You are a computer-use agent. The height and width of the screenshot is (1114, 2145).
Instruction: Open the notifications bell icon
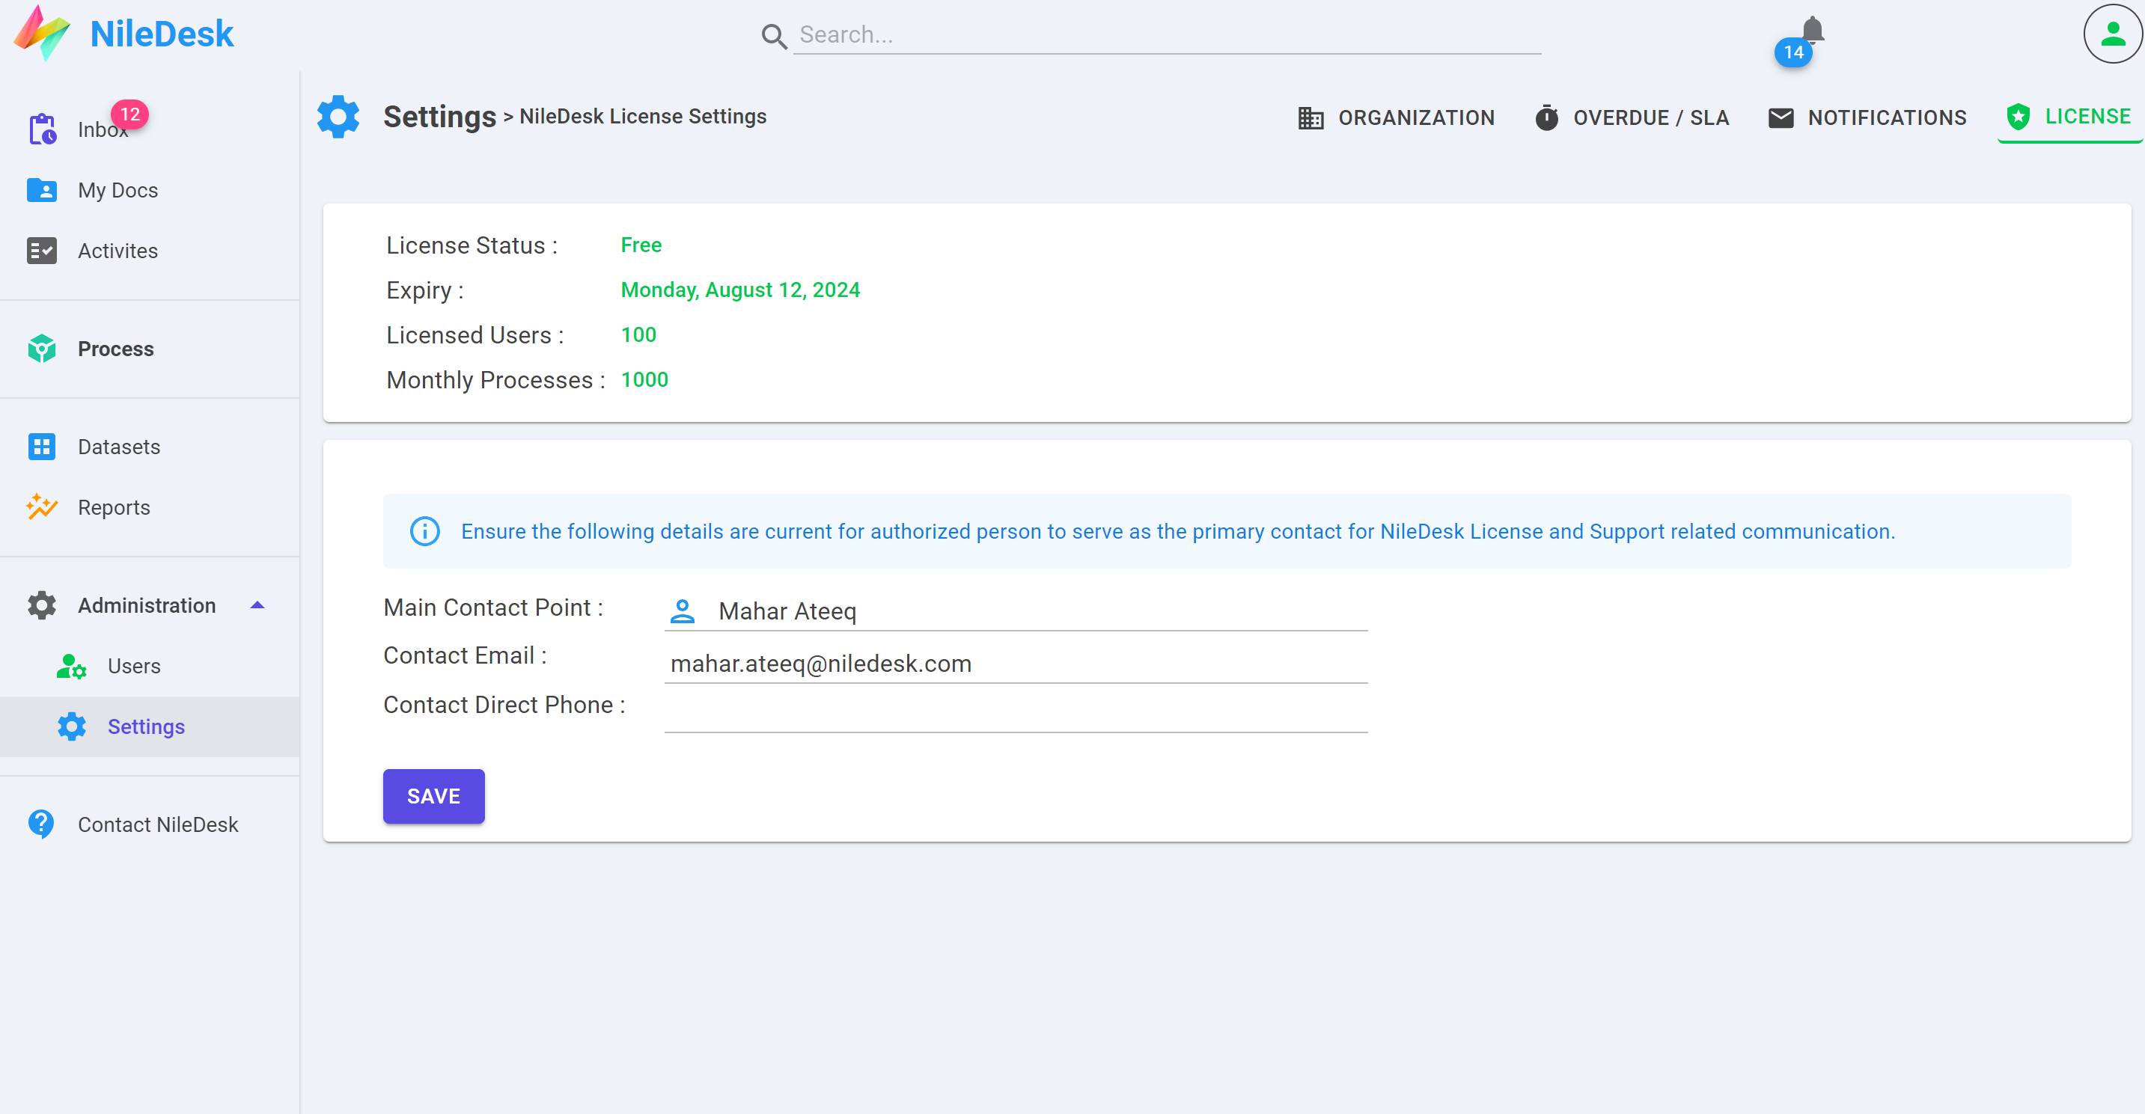click(x=1813, y=30)
